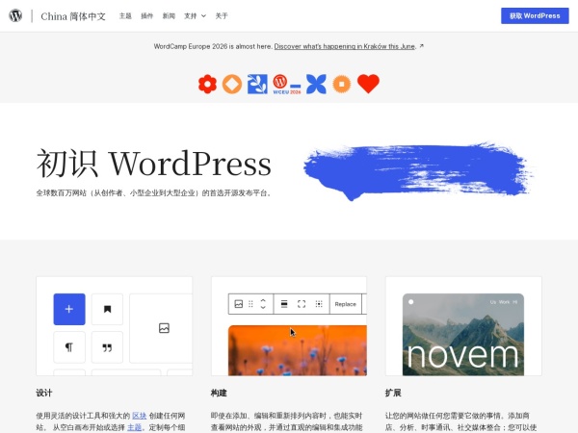
Task: Click the image block icon in toolbar
Action: pos(239,304)
